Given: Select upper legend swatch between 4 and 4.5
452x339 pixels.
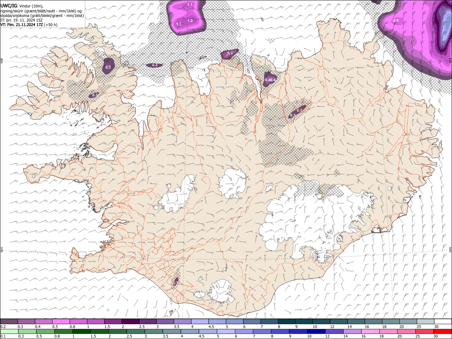Looking at the screenshot, I should pyautogui.click(x=200, y=321).
